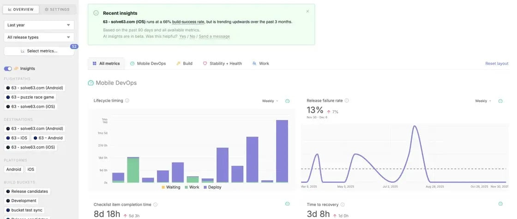This screenshot has width=517, height=219.
Task: Open the Stability + Health tab
Action: coord(222,63)
